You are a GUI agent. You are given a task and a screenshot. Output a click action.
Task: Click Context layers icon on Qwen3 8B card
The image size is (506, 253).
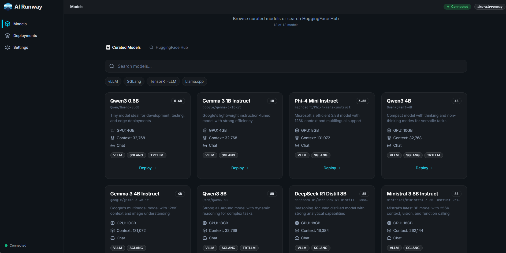[205, 231]
